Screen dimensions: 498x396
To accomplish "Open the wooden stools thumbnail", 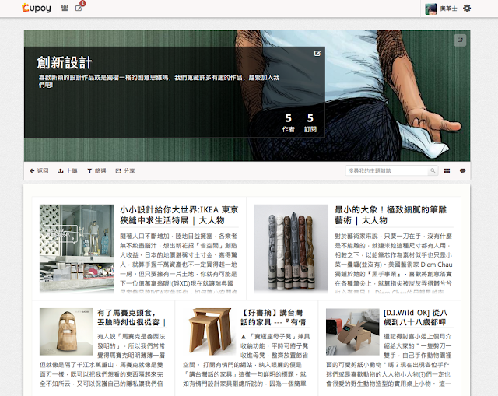I will click(209, 331).
